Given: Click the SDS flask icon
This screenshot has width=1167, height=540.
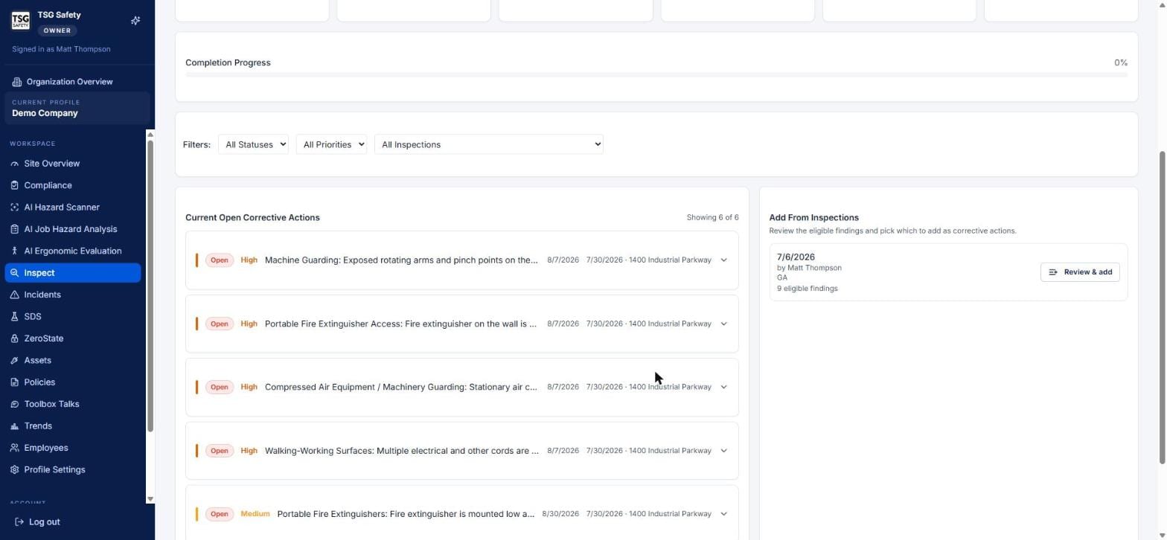Looking at the screenshot, I should coord(15,317).
